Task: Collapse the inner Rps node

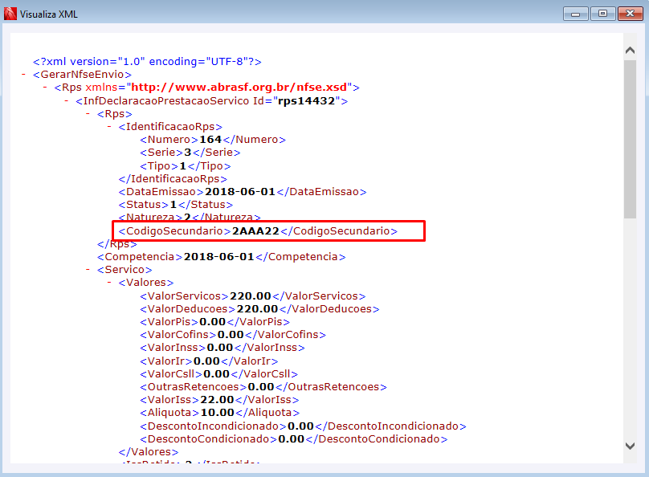Action: (88, 113)
